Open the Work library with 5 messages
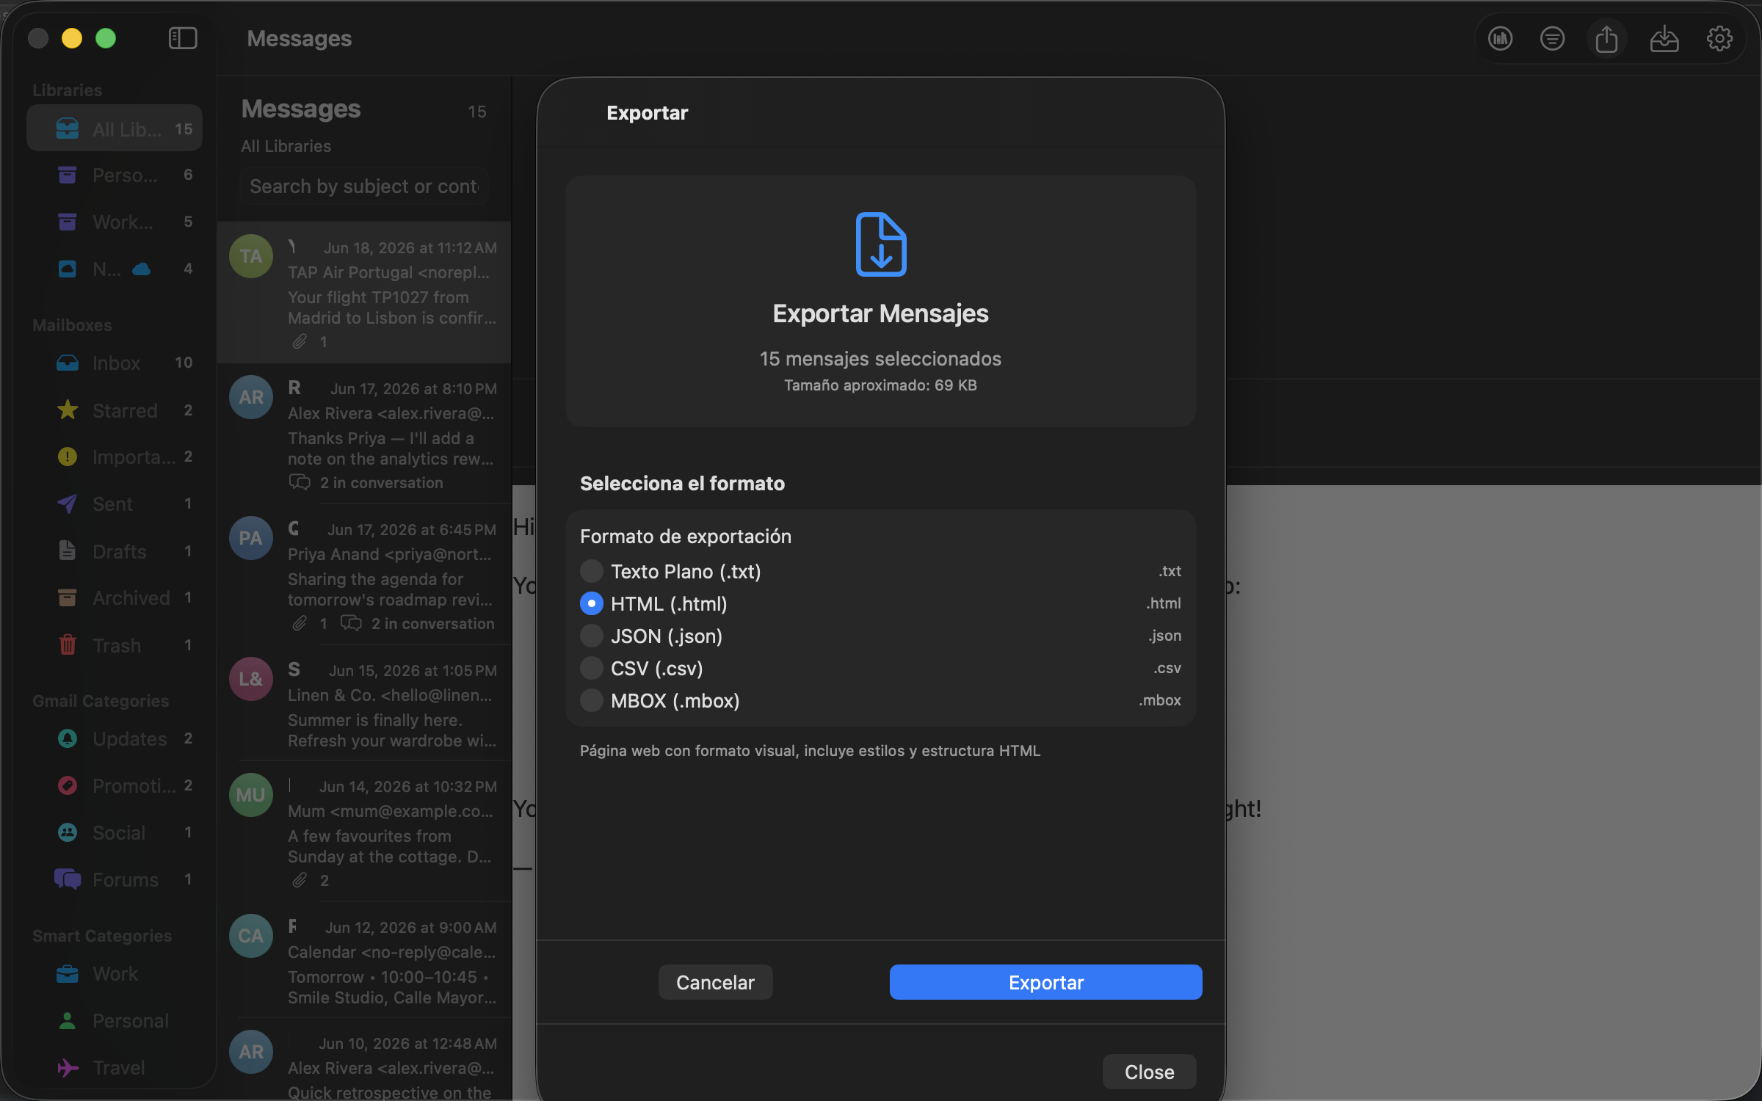Viewport: 1762px width, 1101px height. [x=115, y=222]
